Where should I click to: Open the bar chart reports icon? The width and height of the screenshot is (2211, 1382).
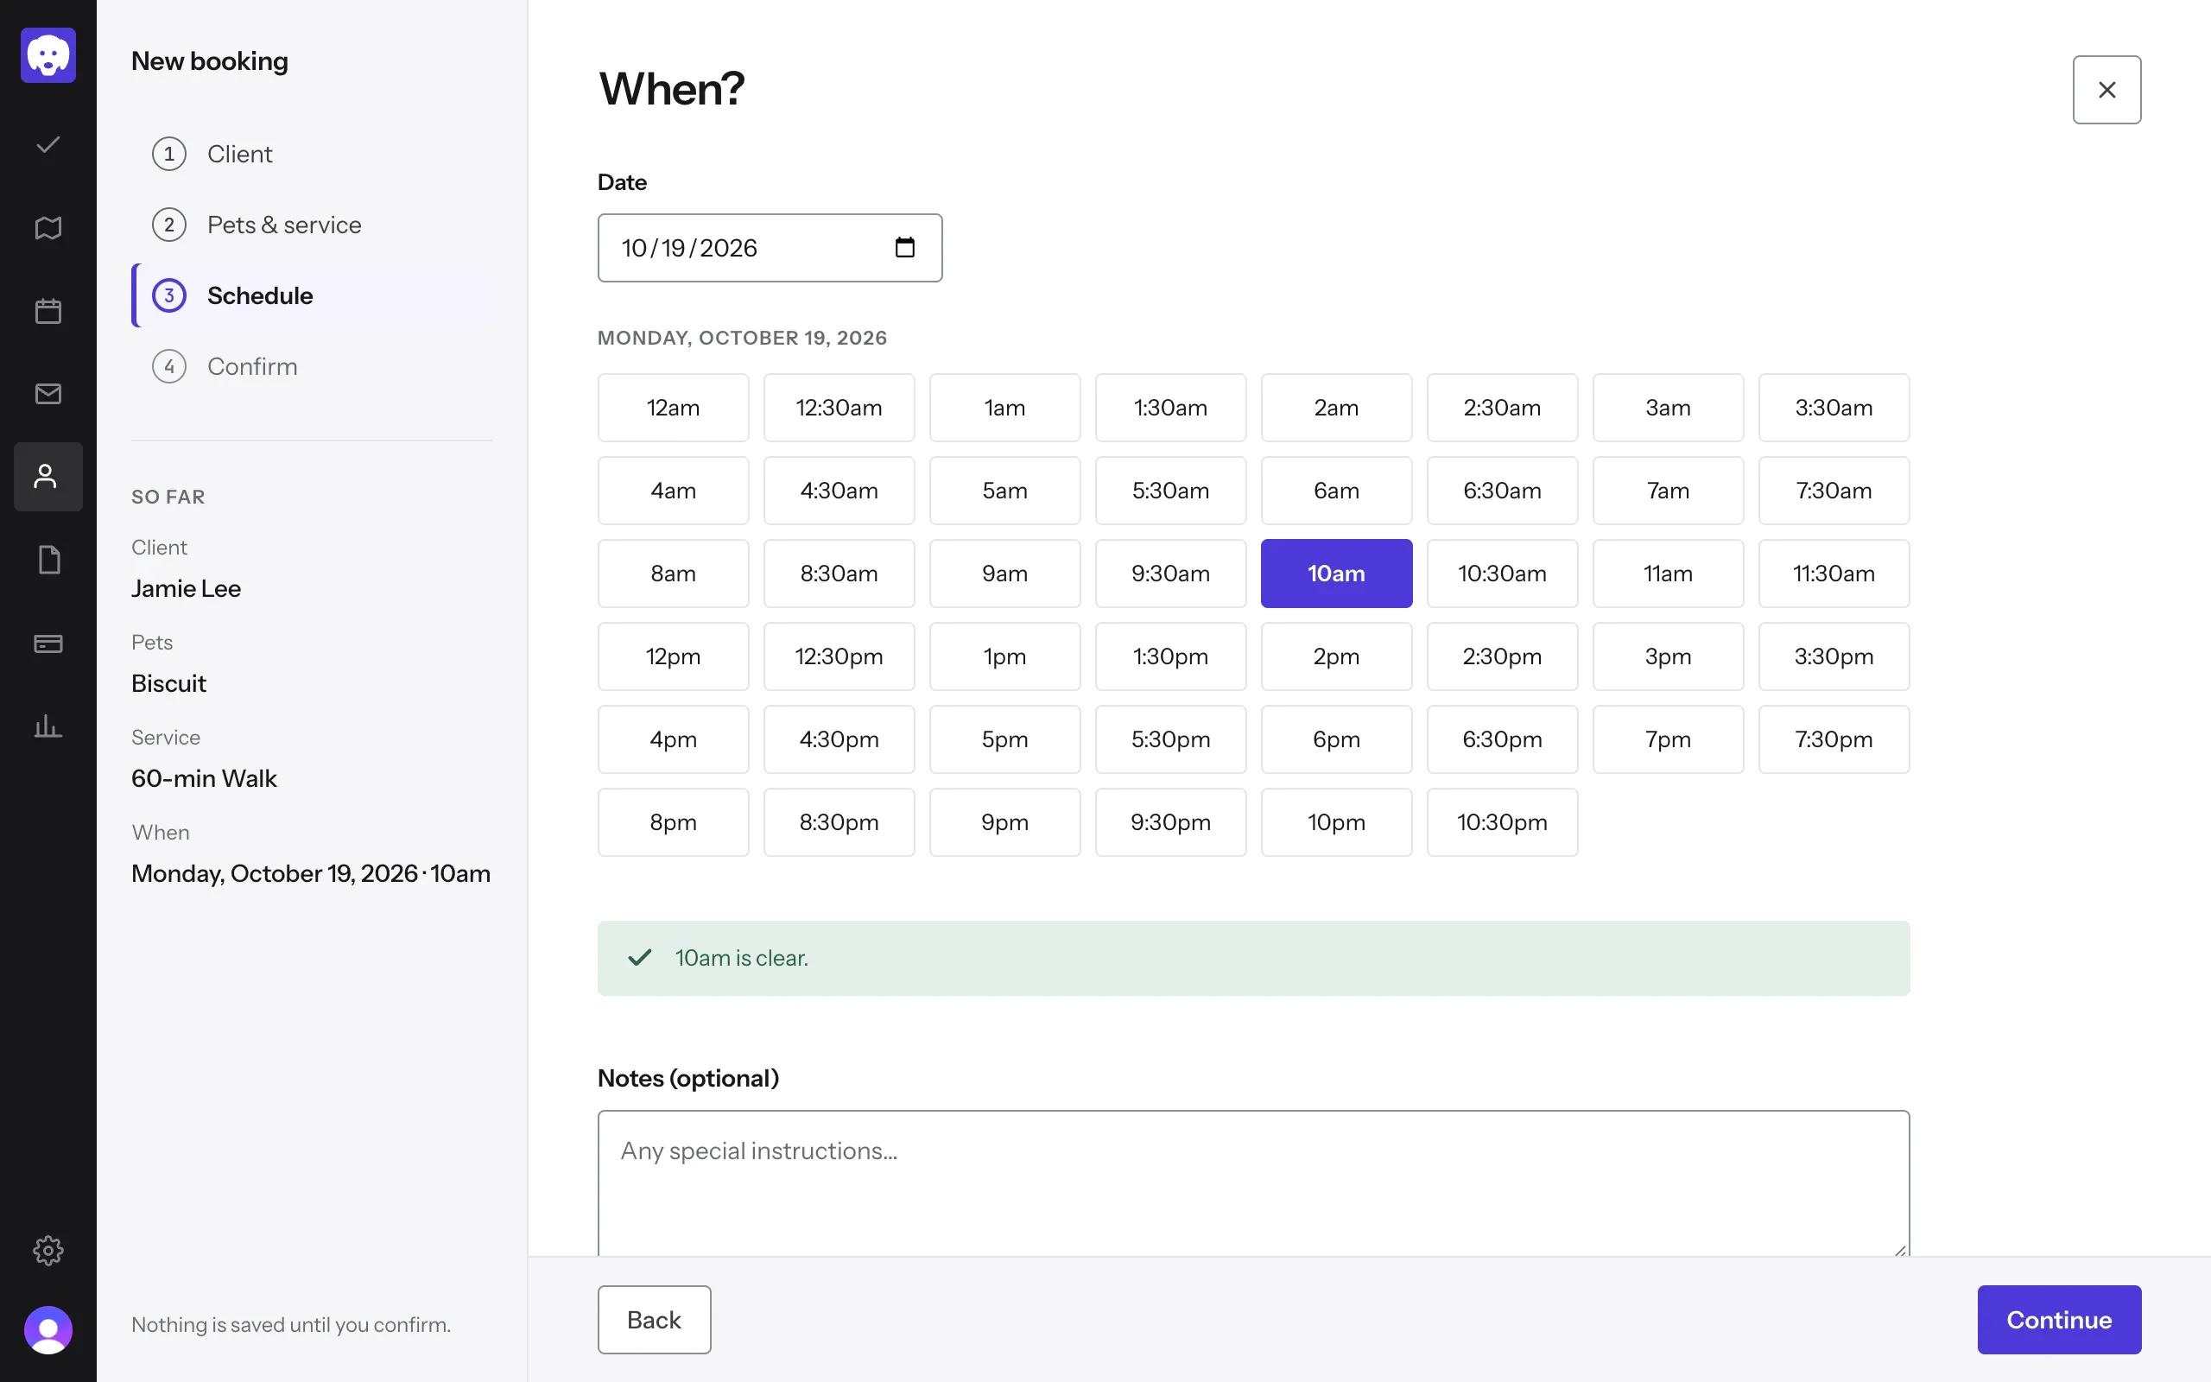click(x=48, y=726)
